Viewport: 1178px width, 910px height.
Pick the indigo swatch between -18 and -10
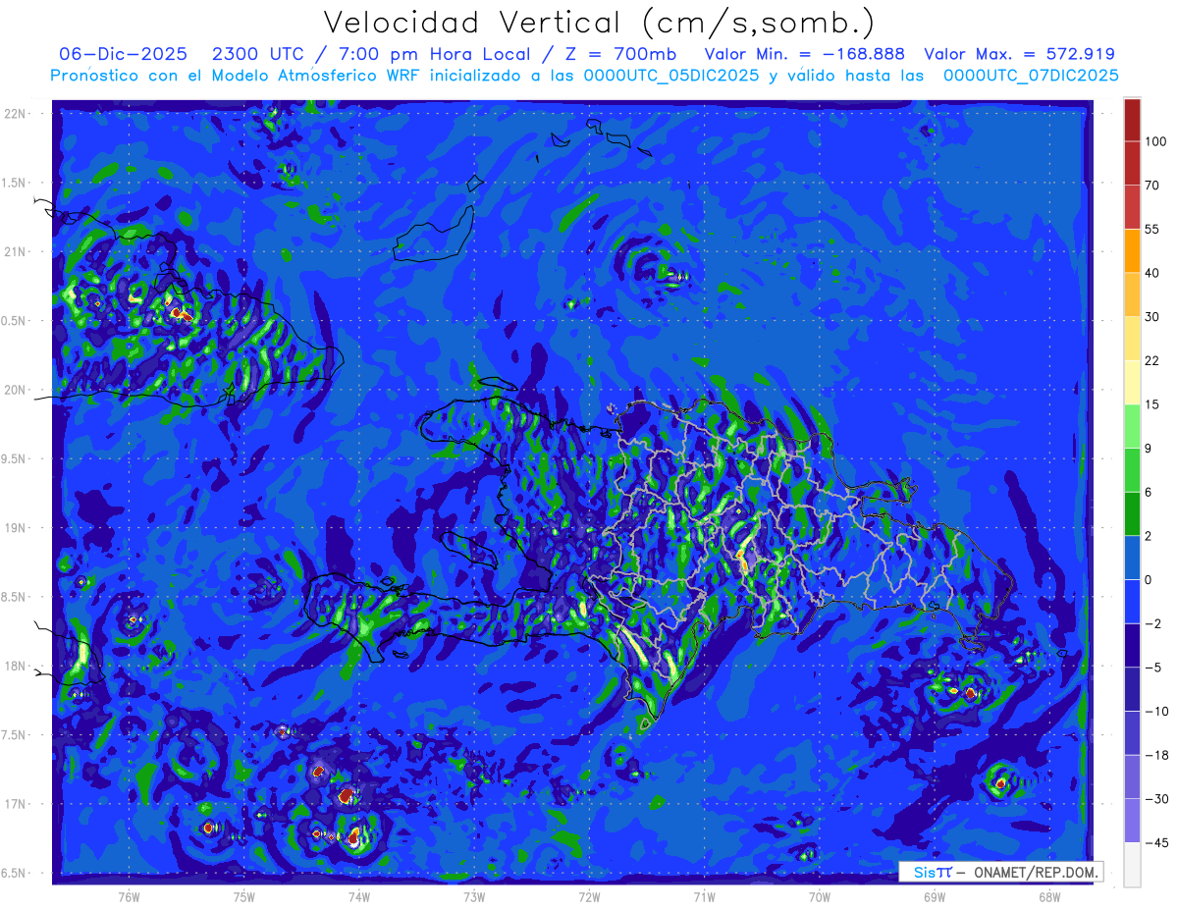pos(1133,731)
